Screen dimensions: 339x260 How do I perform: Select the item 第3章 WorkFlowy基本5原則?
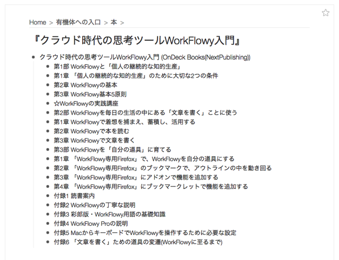(90, 94)
